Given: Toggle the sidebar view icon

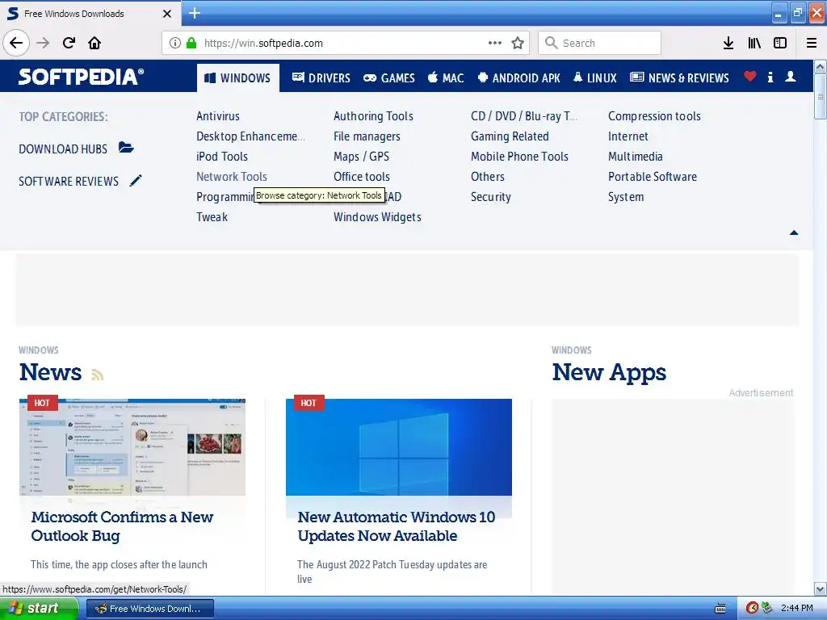Looking at the screenshot, I should click(780, 44).
